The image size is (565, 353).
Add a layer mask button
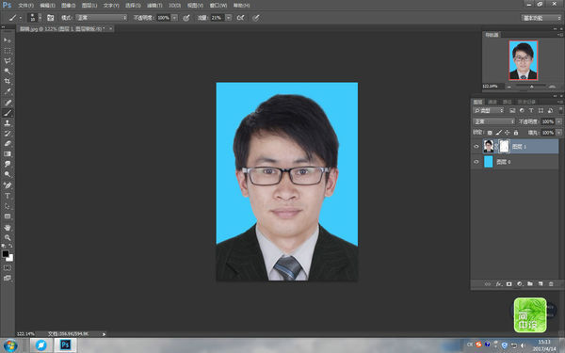click(x=508, y=284)
